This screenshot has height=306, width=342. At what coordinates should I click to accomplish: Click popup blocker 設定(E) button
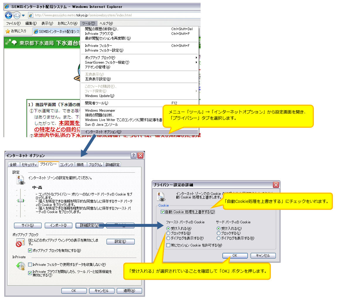point(120,242)
